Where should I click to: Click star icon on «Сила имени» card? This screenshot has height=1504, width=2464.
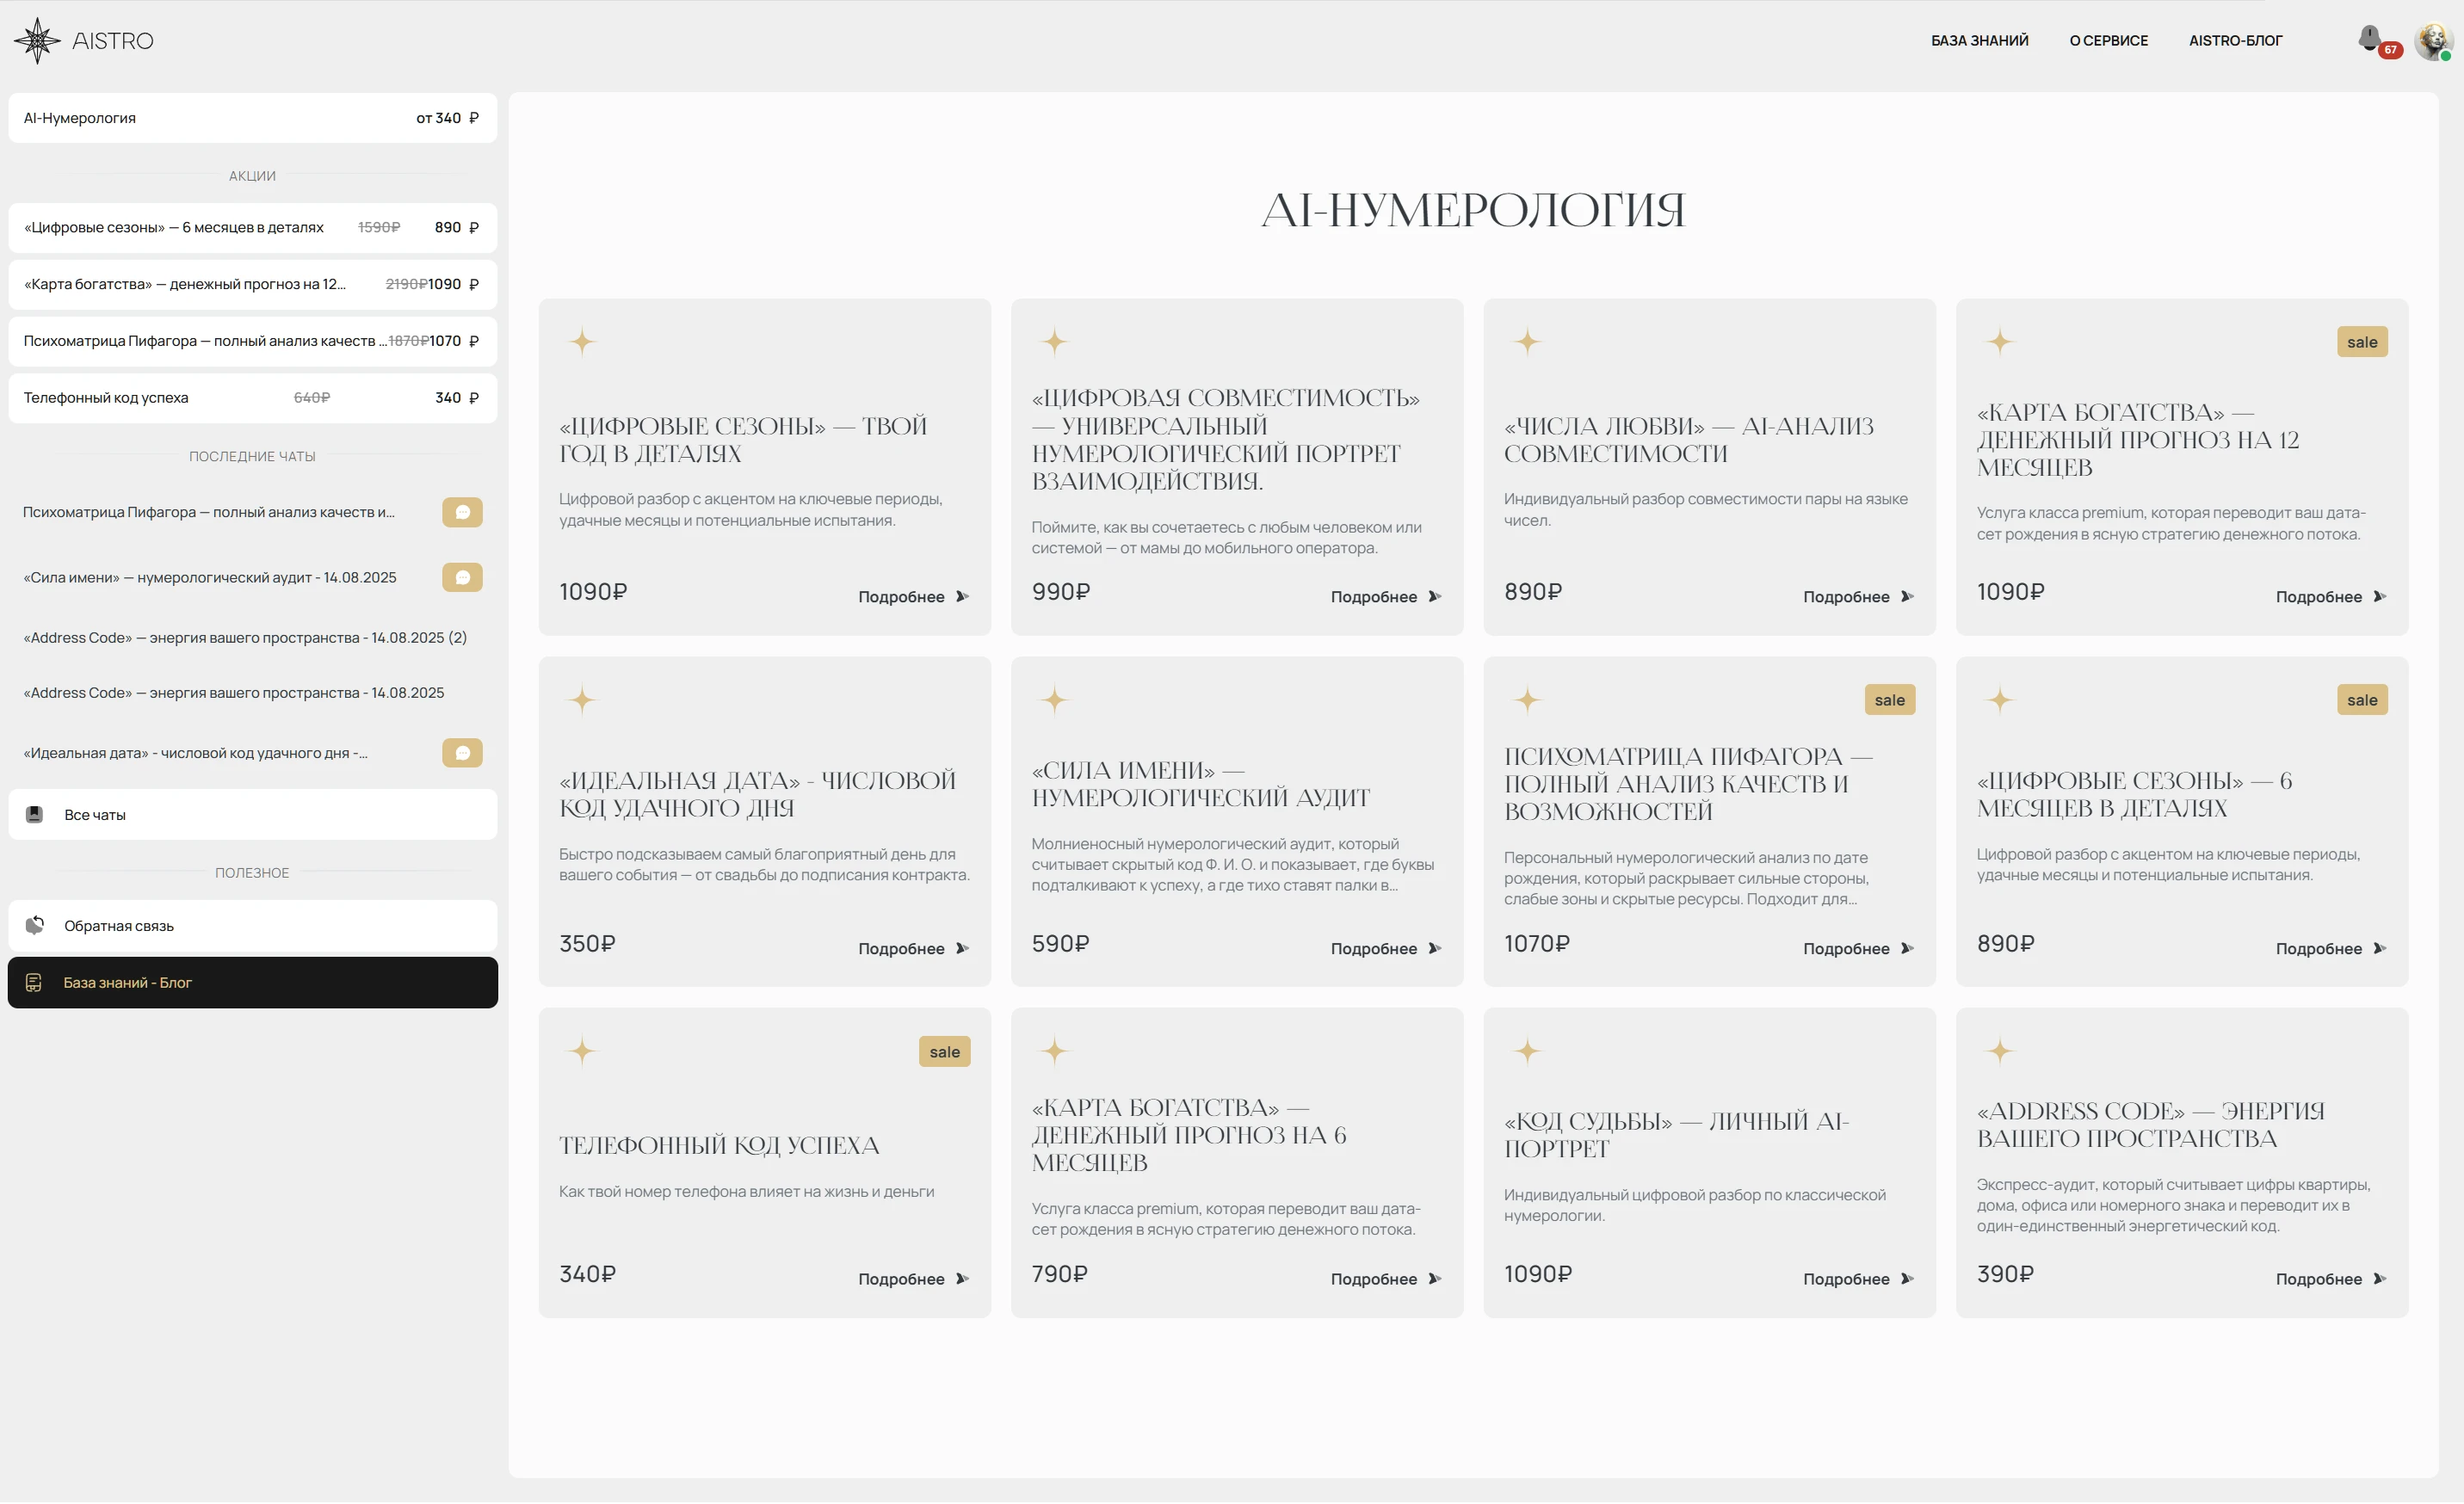pyautogui.click(x=1054, y=700)
